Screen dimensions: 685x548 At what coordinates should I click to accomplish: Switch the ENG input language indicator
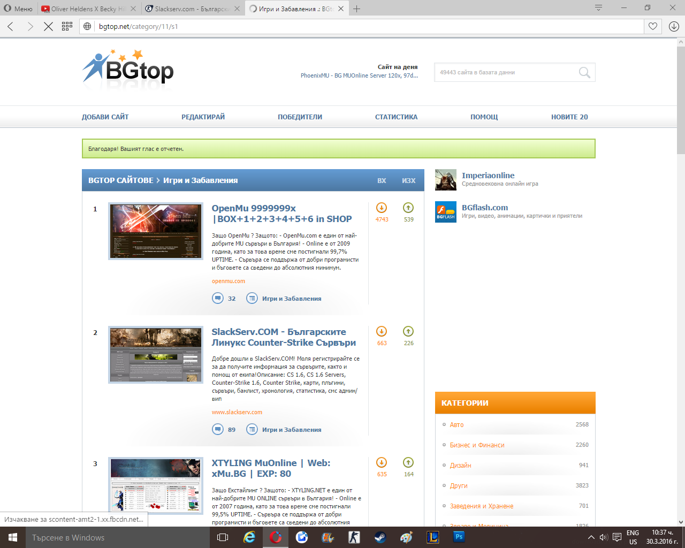(x=633, y=537)
